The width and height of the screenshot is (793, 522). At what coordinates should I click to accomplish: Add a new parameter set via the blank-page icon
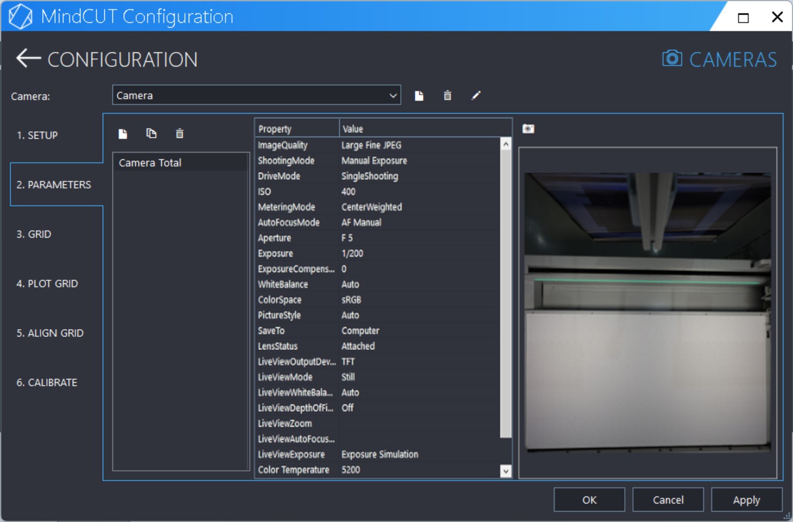tap(123, 133)
